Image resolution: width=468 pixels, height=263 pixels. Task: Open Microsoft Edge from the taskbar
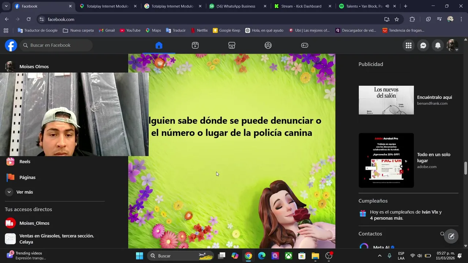click(x=262, y=256)
